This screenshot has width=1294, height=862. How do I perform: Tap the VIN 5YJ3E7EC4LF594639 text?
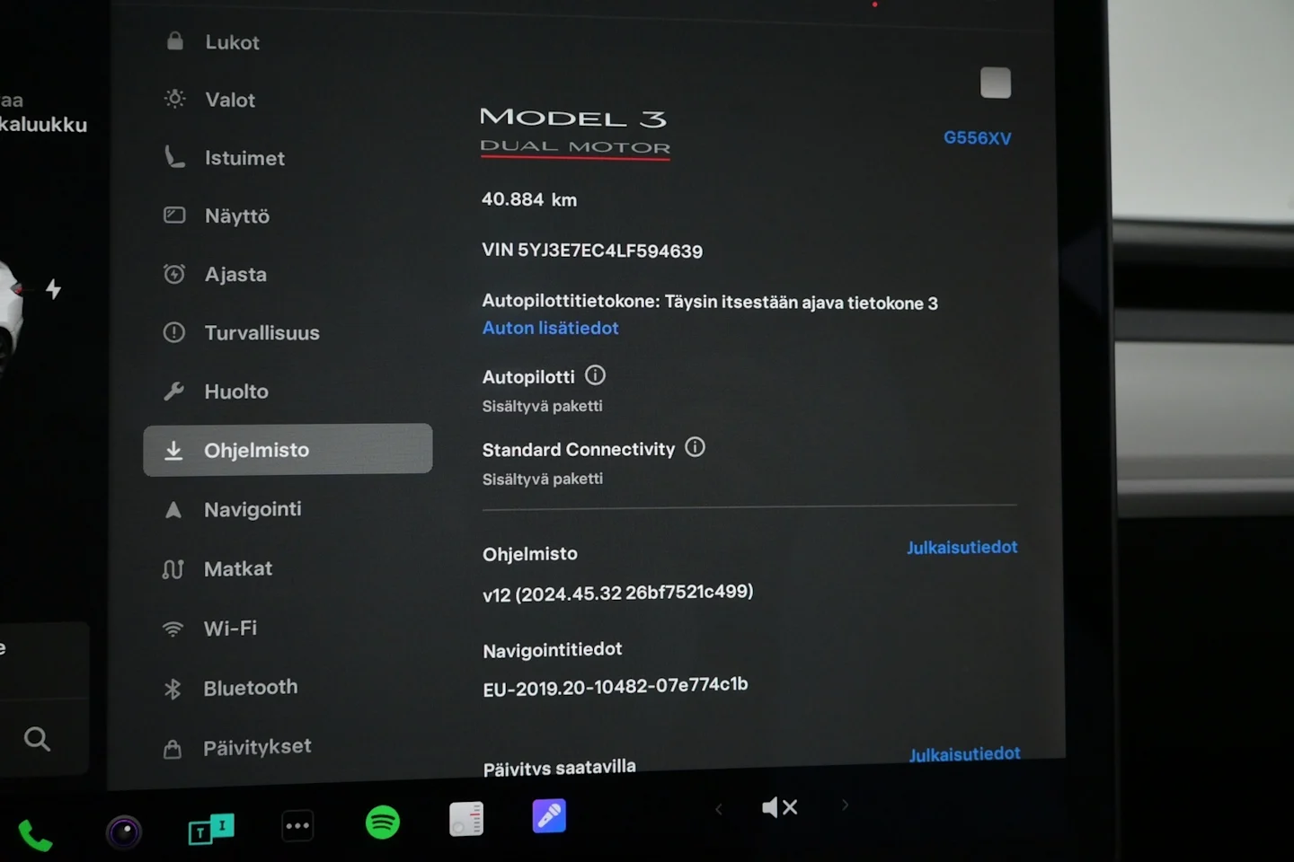[592, 251]
